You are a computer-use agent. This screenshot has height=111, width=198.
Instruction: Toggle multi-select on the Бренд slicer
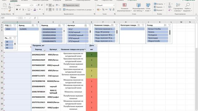coord(33,25)
